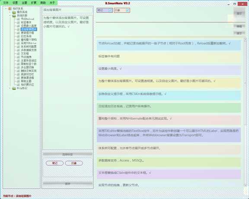Select the blue note card about 节点Reload功能
Viewport: 249px width, 199px height.
[x=169, y=45]
